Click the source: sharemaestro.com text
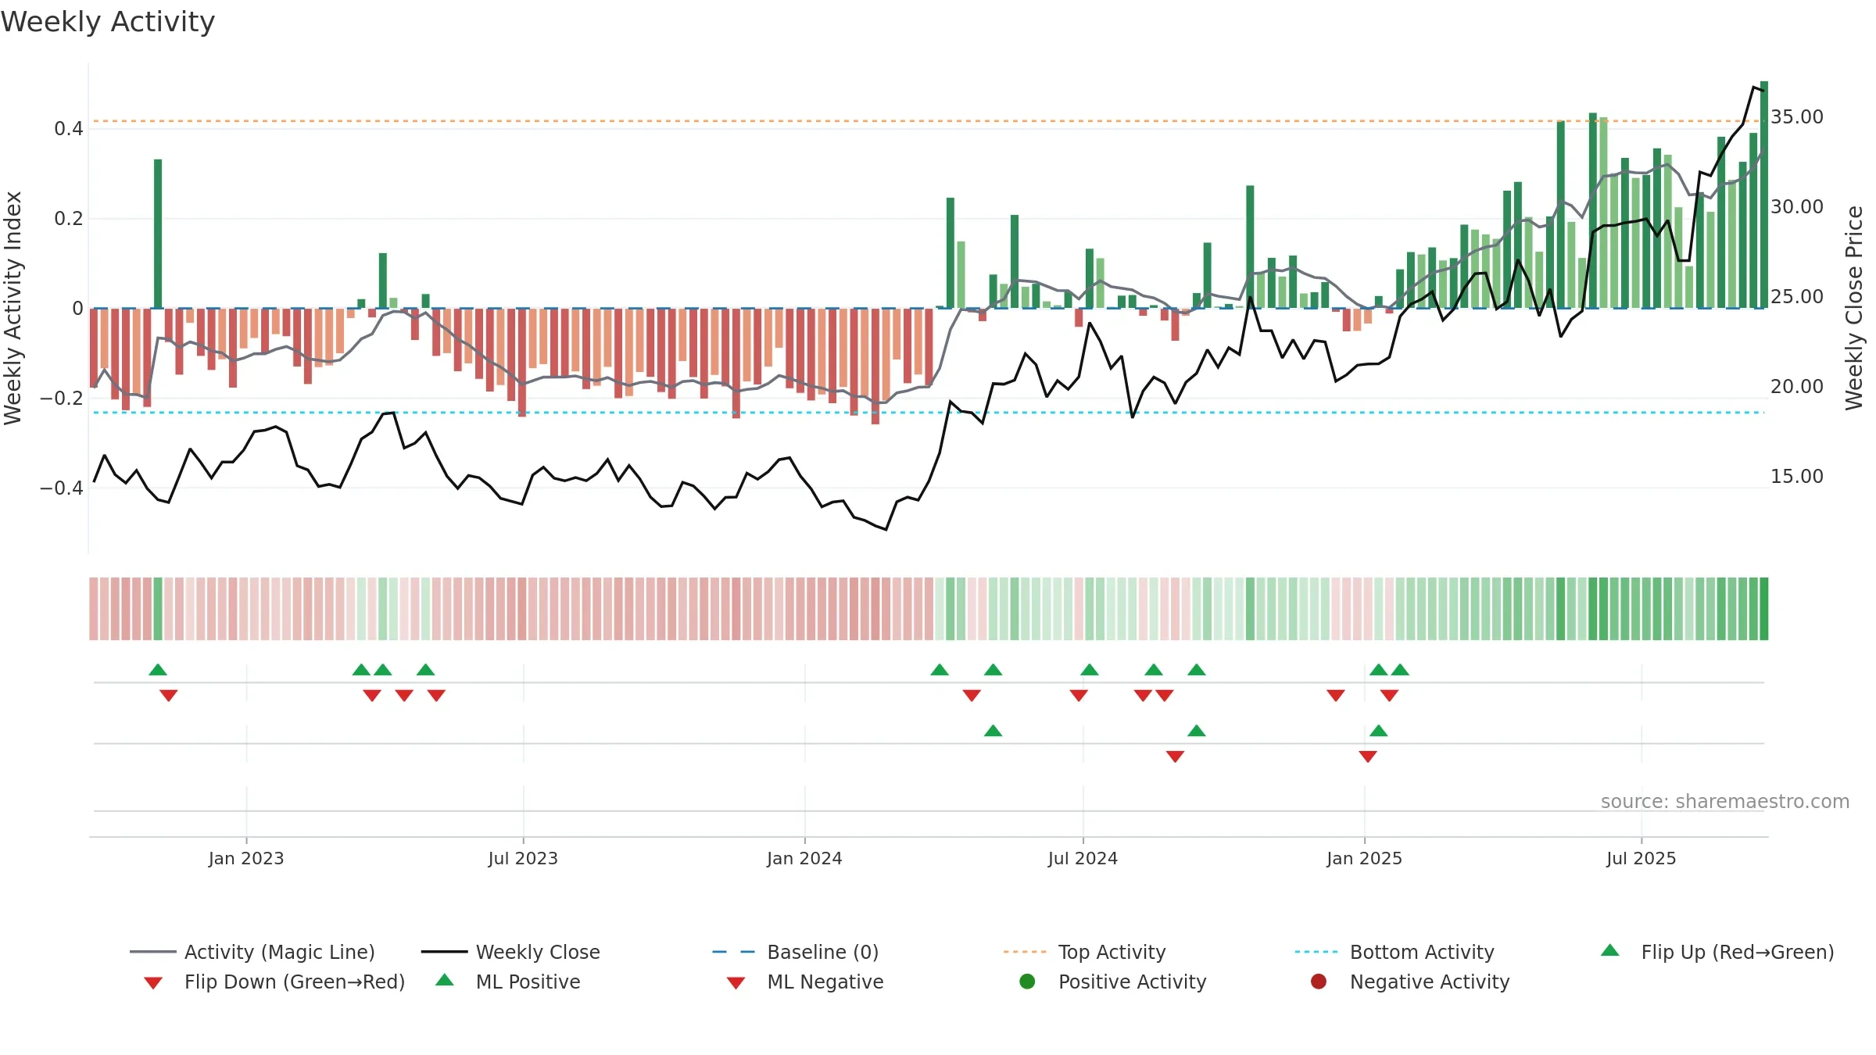1876x1055 pixels. point(1725,801)
